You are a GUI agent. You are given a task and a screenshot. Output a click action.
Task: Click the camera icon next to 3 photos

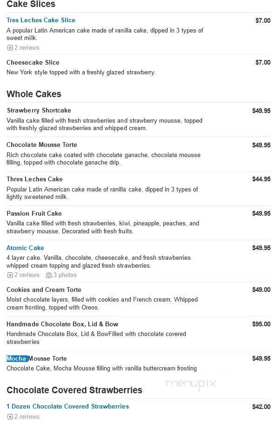pos(49,275)
